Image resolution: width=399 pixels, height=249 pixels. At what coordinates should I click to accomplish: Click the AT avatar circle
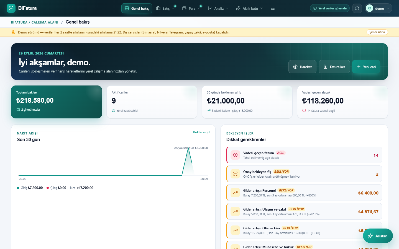369,8
